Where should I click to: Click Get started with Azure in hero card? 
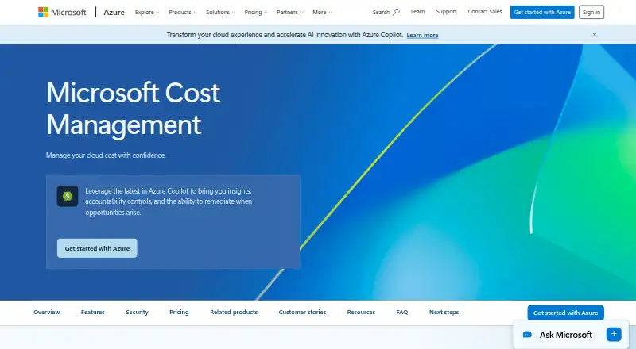pos(97,248)
